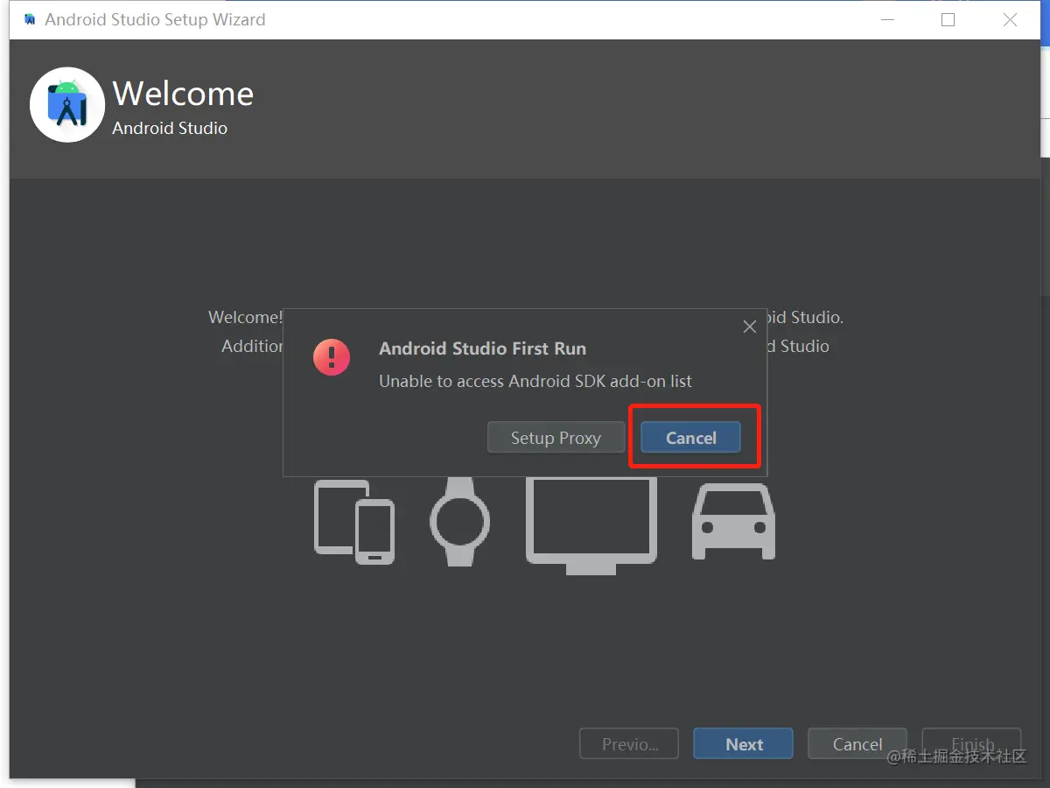Maximize the Setup Wizard window
The width and height of the screenshot is (1050, 788).
tap(948, 19)
